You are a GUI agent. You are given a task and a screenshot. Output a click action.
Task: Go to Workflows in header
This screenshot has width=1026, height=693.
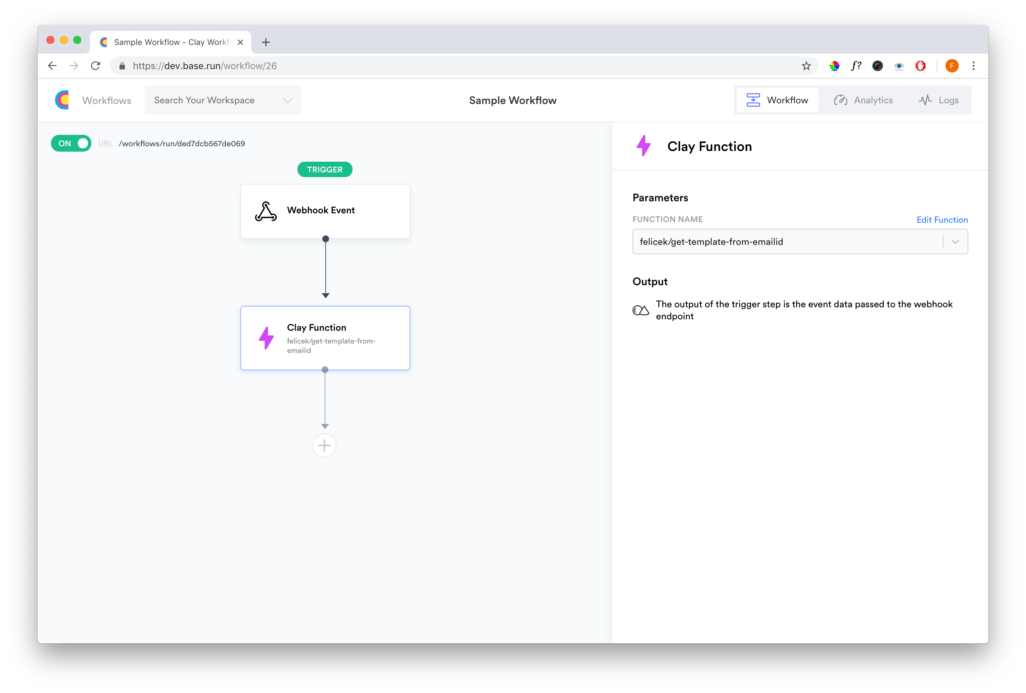tap(106, 101)
